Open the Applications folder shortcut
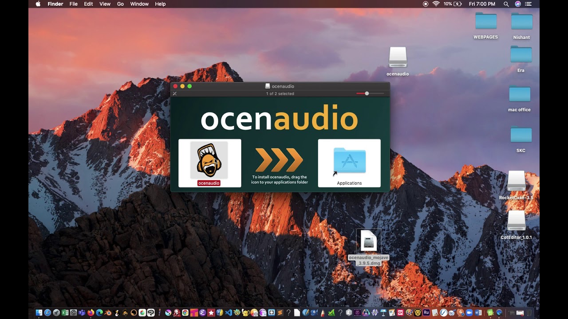Image resolution: width=568 pixels, height=319 pixels. tap(350, 160)
